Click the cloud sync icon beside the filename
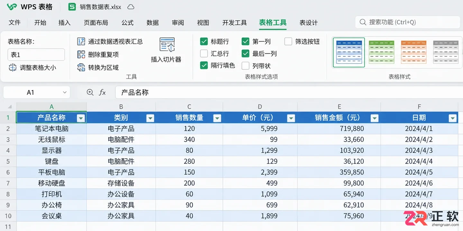This screenshot has width=463, height=231. click(x=131, y=7)
